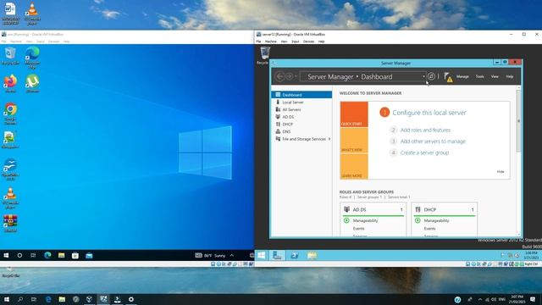Open the DHCP role tile header
Image resolution: width=542 pixels, height=305 pixels.
pos(445,209)
